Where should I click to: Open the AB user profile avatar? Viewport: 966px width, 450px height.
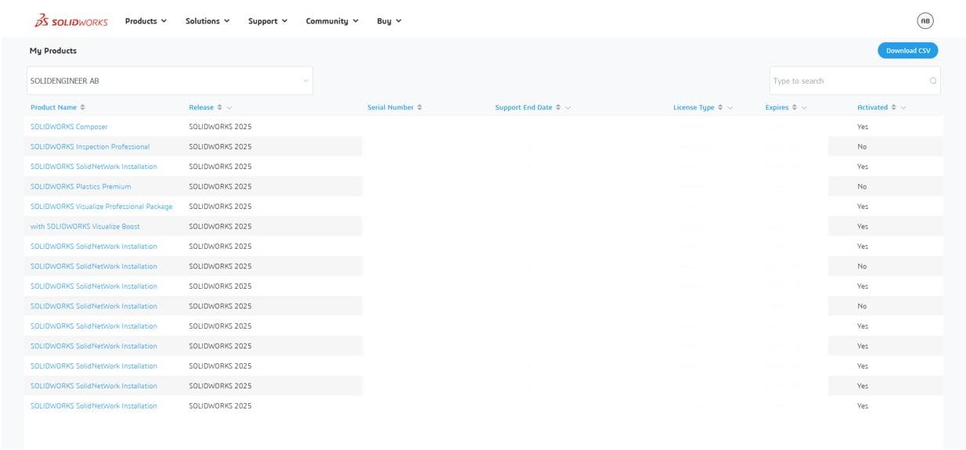click(x=925, y=21)
